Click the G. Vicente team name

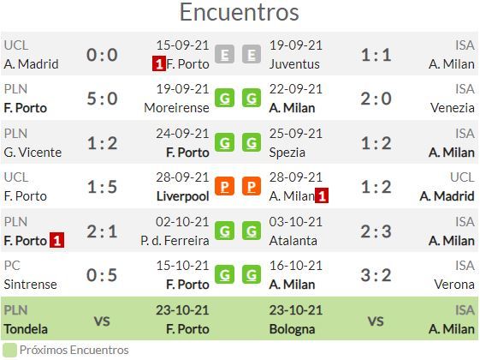point(33,153)
